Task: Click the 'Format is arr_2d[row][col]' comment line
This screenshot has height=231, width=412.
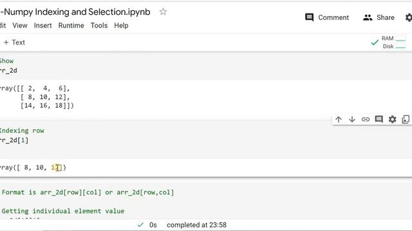Action: (x=88, y=193)
